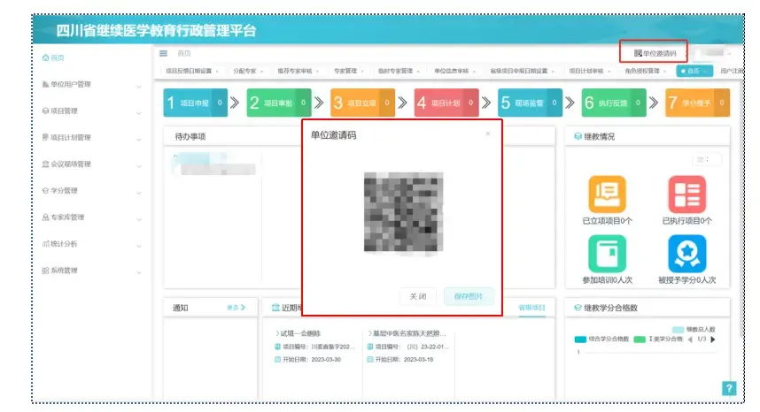Click the help question mark button
Viewport: 760px width, 412px height.
point(728,388)
